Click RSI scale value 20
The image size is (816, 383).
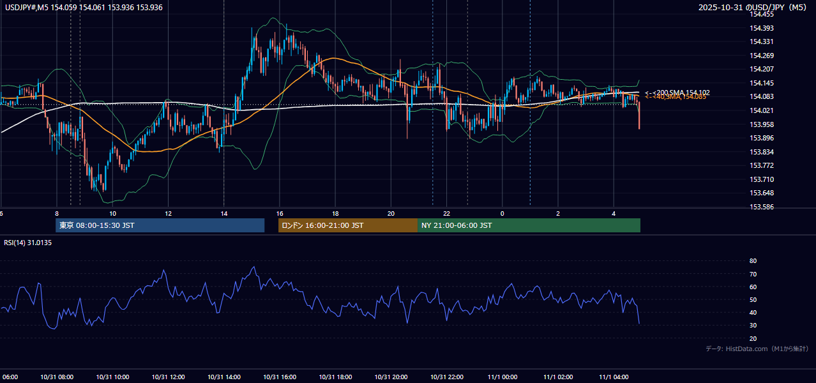coord(753,338)
